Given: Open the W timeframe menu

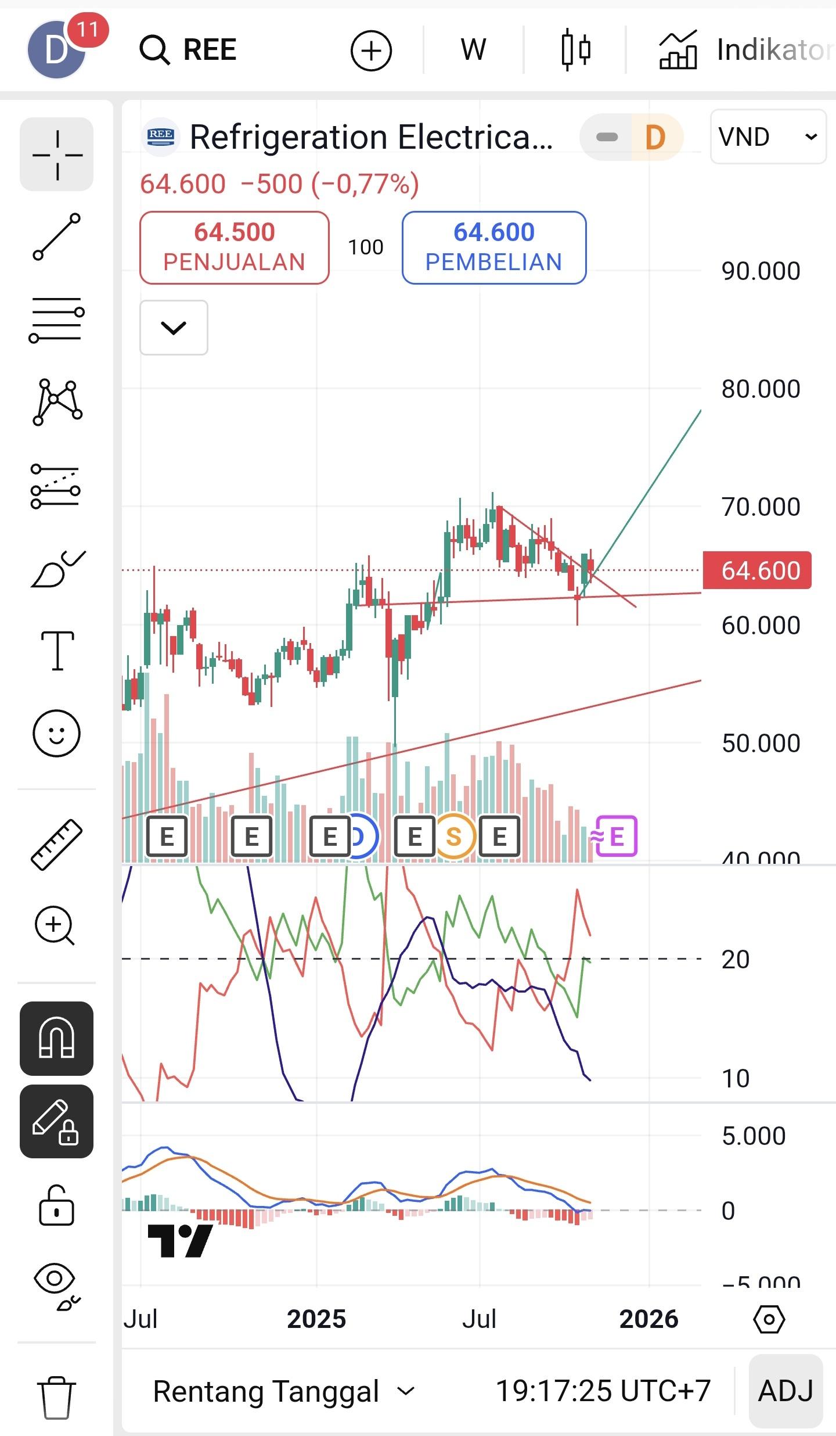Looking at the screenshot, I should click(473, 50).
